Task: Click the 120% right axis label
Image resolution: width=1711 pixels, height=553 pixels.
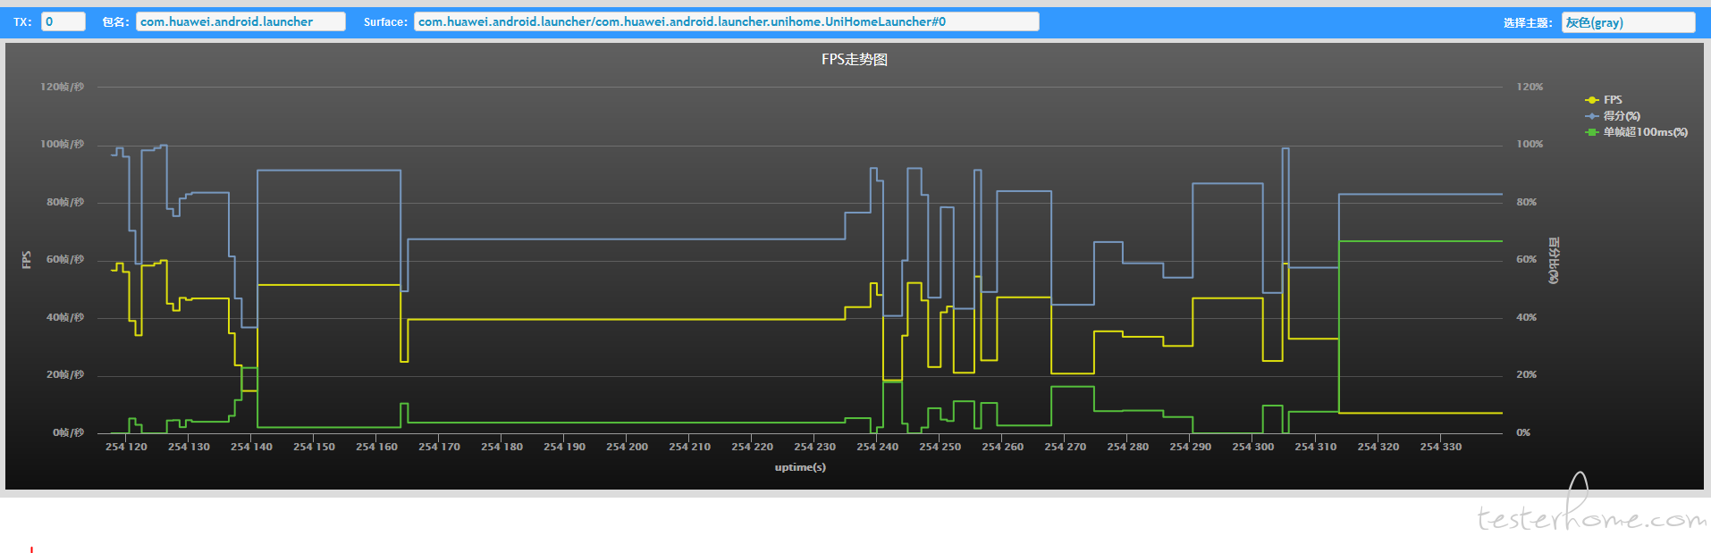Action: [x=1530, y=87]
